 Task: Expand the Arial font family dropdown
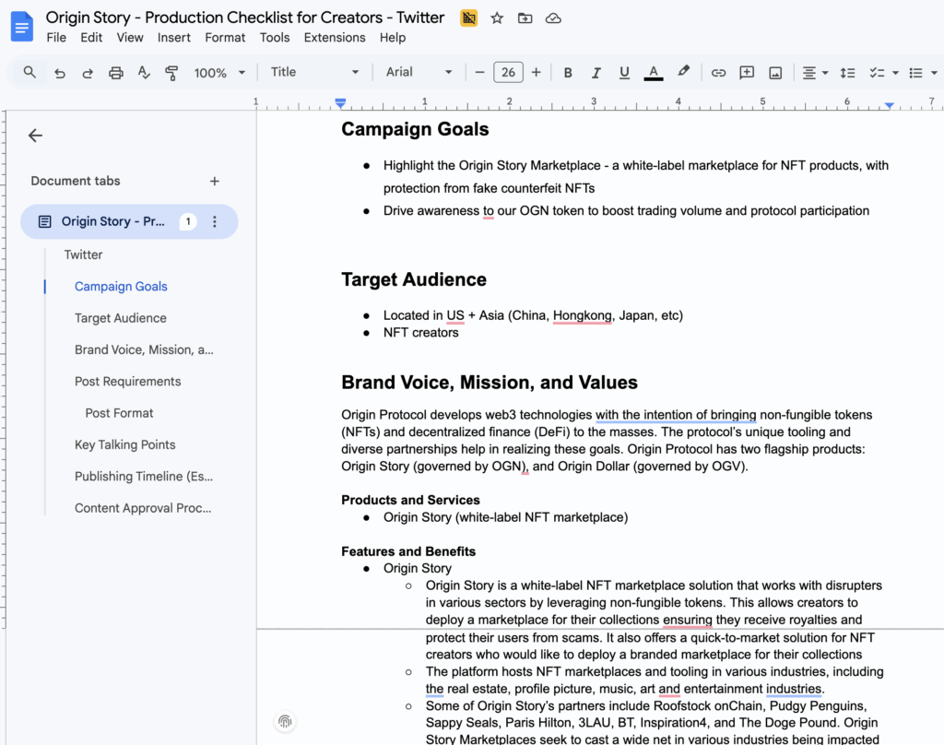tap(419, 72)
